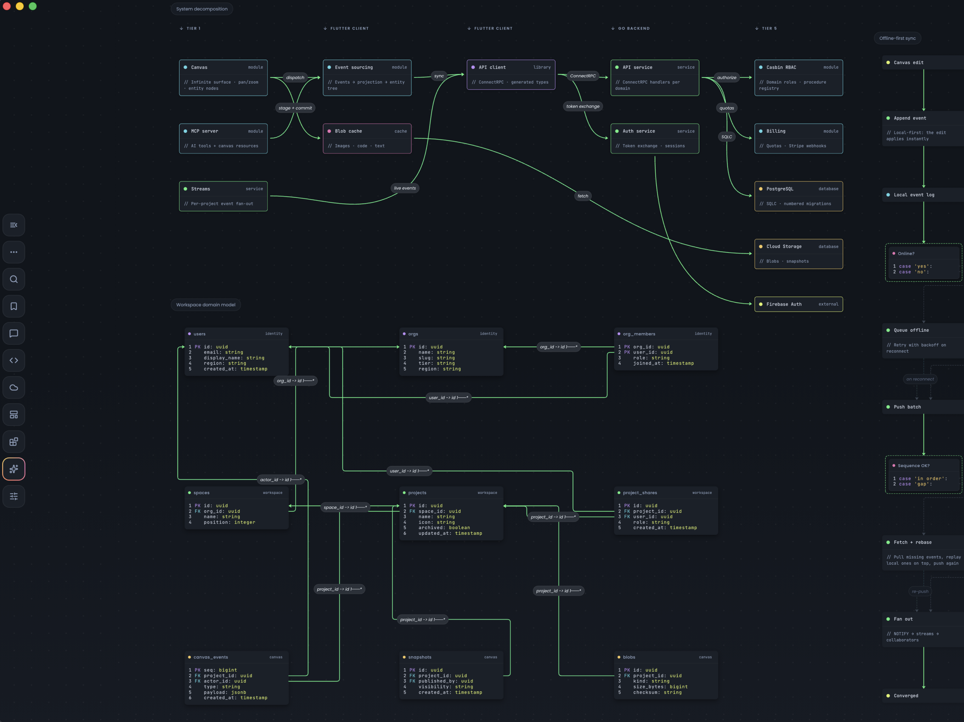Select the Canvas edit flow node
Screen dimensions: 964x722
click(x=923, y=62)
